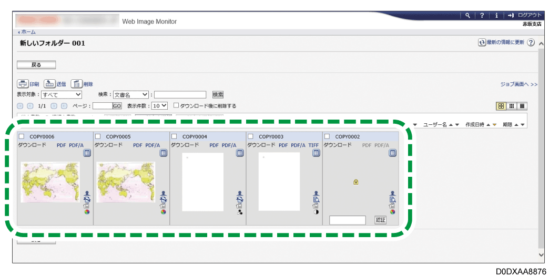Expand the 検索 field dropdown 文書名
Image resolution: width=549 pixels, height=277 pixels.
[x=131, y=94]
